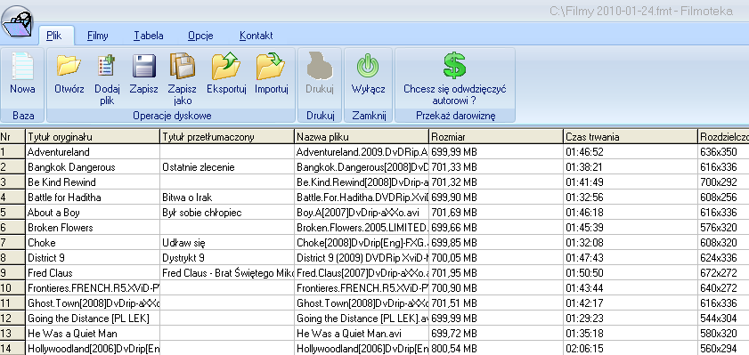Save the database with the Zapisz floppy icon

(143, 66)
